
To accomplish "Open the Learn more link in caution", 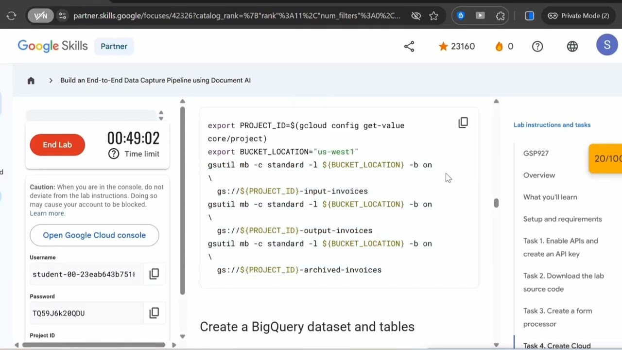I will [x=47, y=213].
